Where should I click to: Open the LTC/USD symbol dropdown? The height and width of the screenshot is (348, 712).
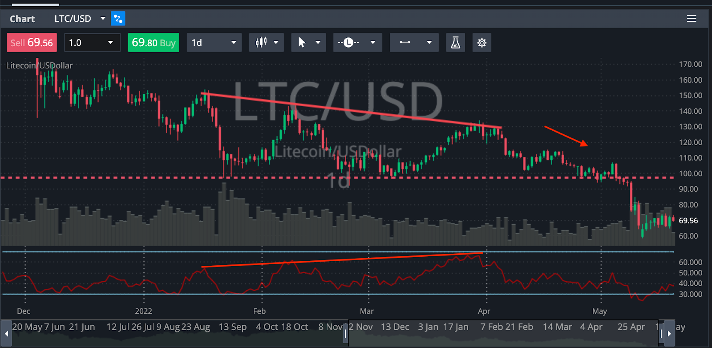(x=80, y=19)
